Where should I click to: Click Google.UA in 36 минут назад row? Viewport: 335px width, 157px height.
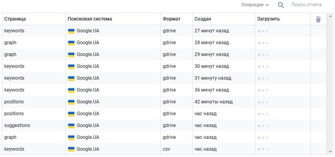(x=88, y=90)
